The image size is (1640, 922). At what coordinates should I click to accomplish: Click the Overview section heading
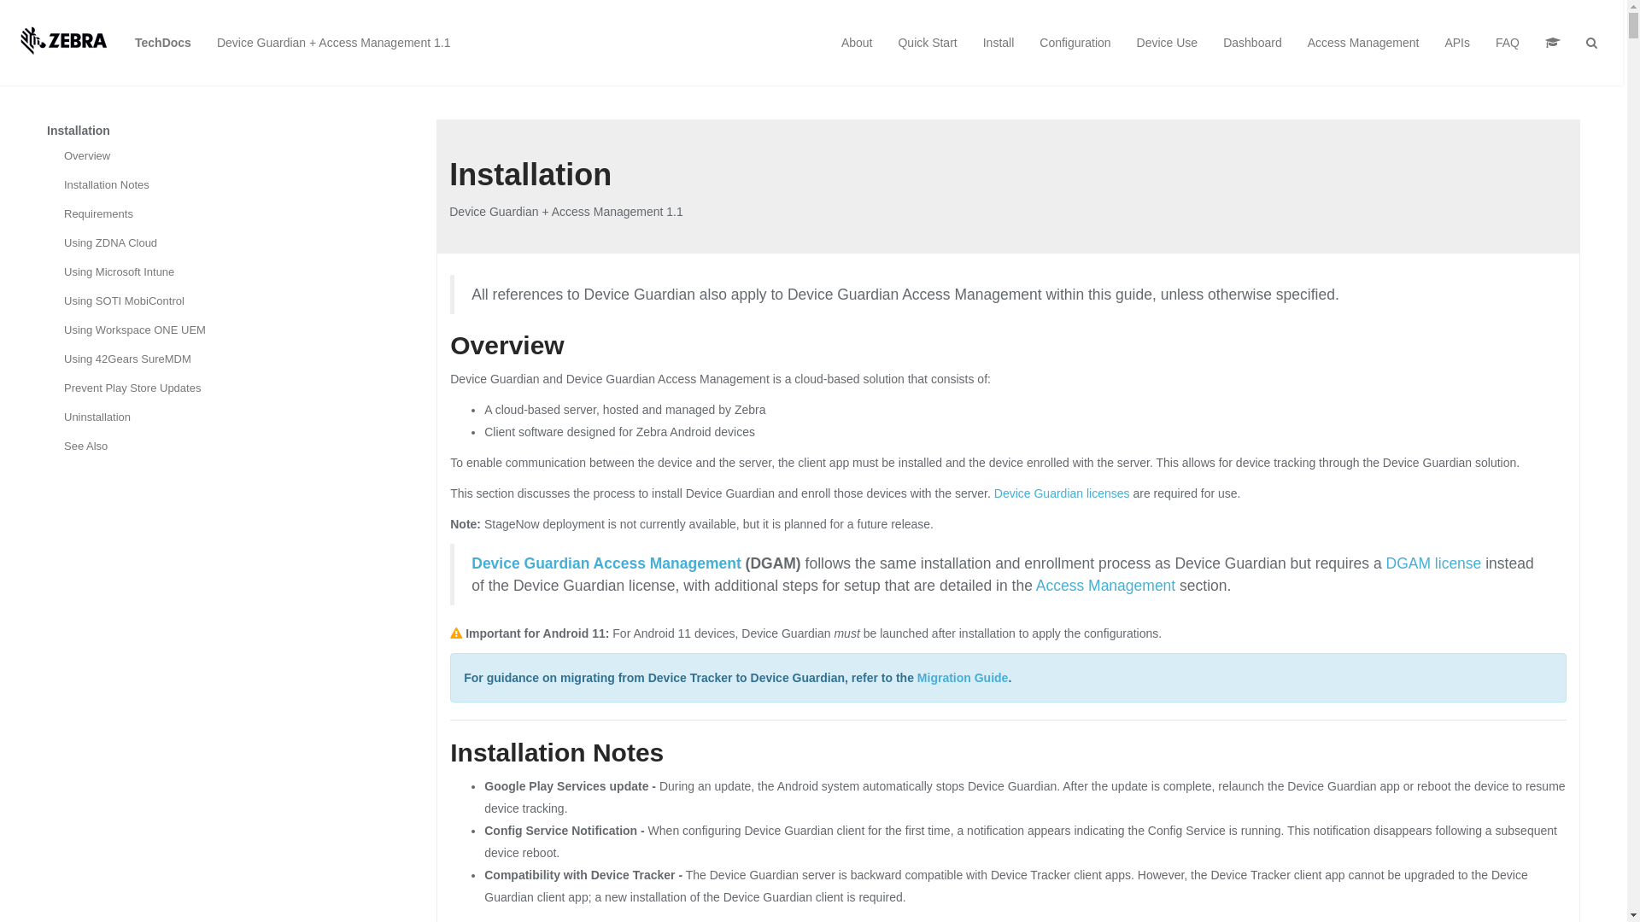tap(507, 346)
